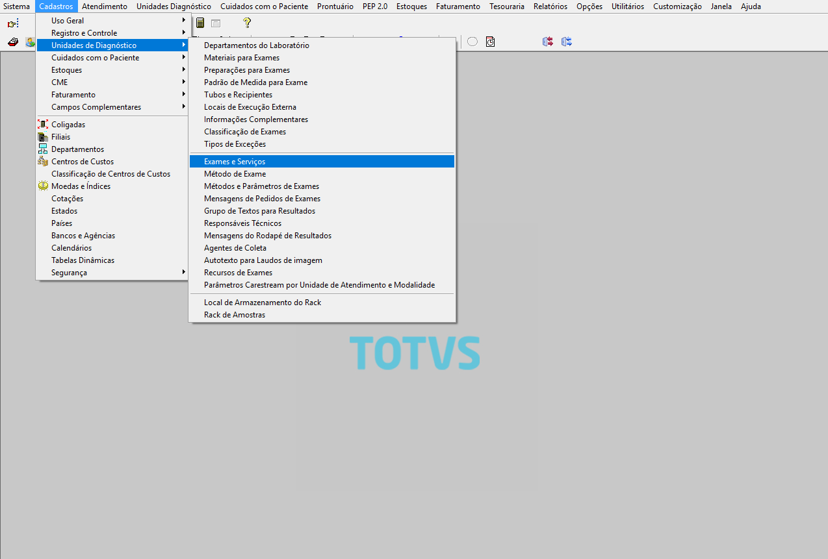
Task: Open Local de Armazenamento do Rack
Action: pyautogui.click(x=322, y=303)
